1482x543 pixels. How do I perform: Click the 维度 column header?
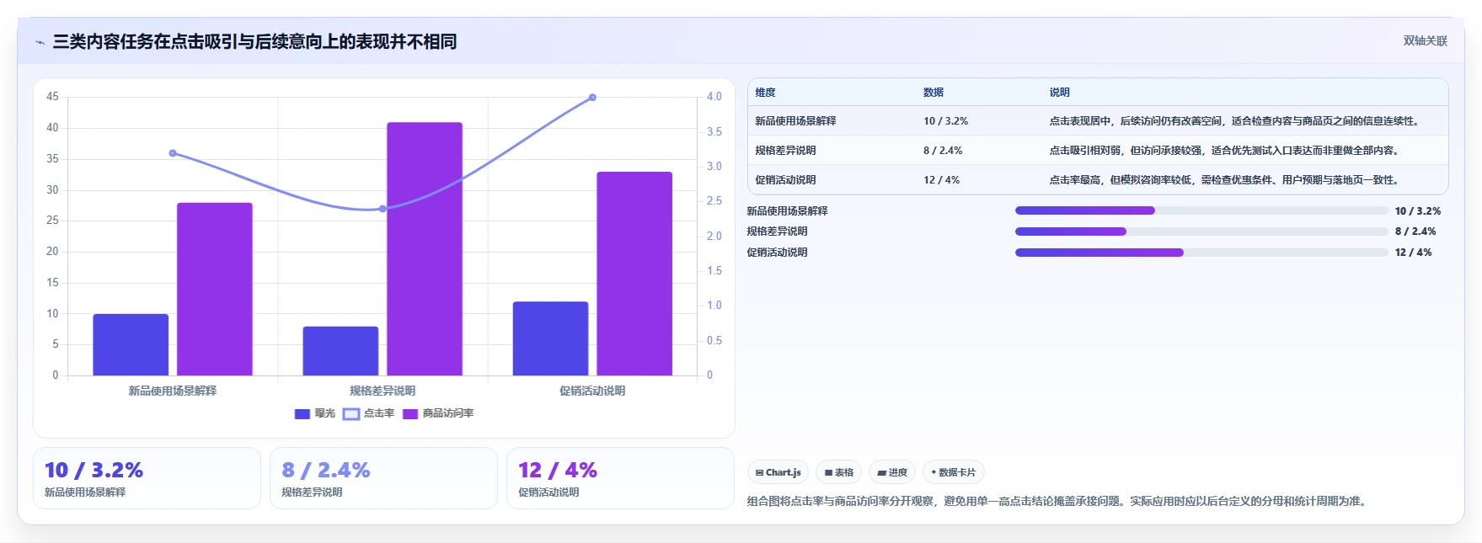click(x=765, y=93)
